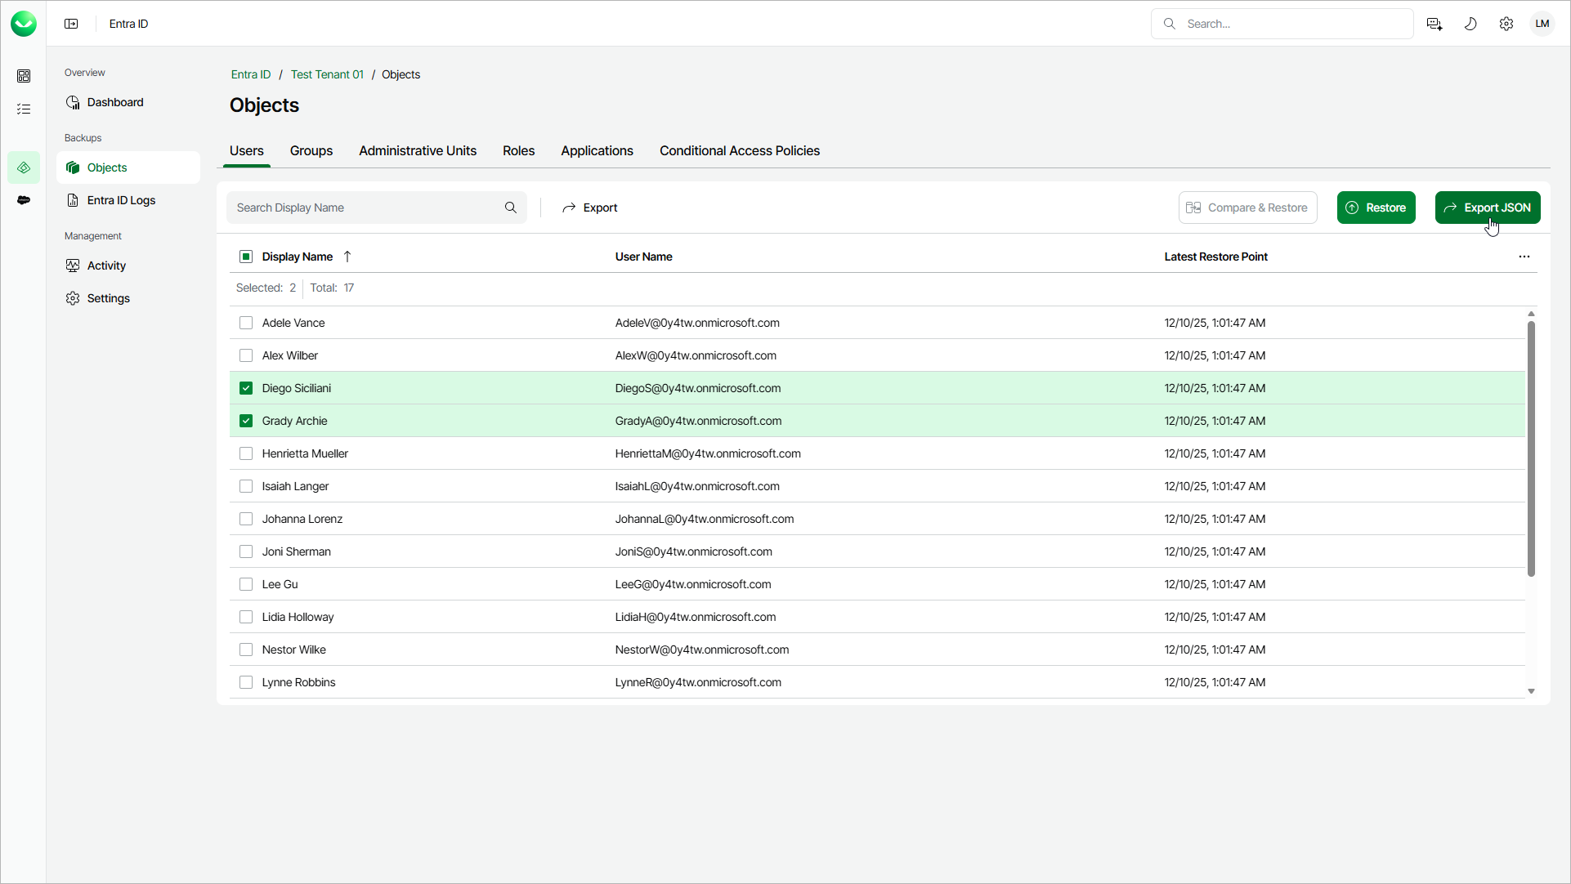The width and height of the screenshot is (1571, 884).
Task: Open the ellipsis menu above the table
Action: (1524, 256)
